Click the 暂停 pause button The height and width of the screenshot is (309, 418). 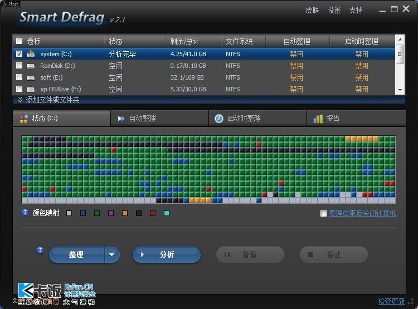click(250, 254)
